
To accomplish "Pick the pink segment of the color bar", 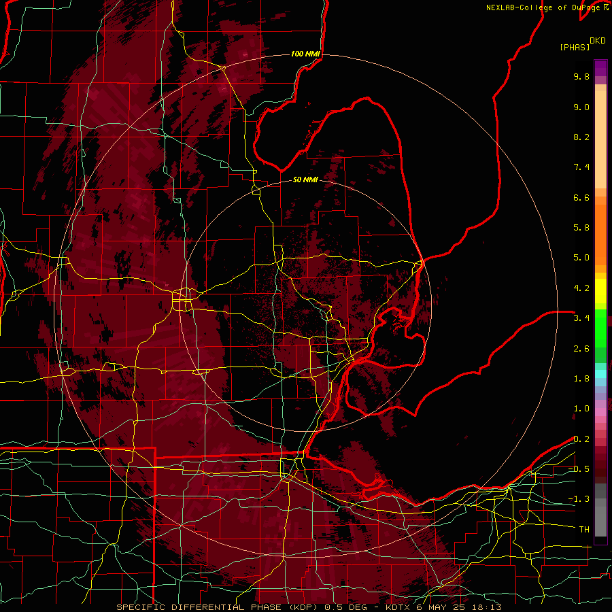I will pyautogui.click(x=600, y=412).
